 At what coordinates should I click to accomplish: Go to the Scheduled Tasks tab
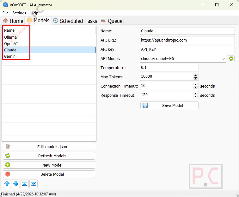tap(76, 21)
